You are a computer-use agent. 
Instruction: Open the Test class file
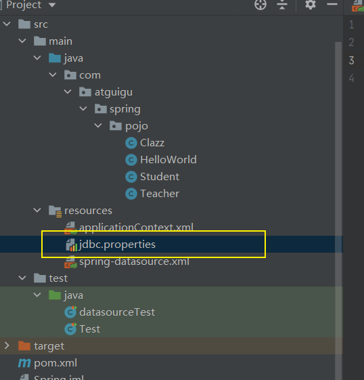tap(89, 329)
